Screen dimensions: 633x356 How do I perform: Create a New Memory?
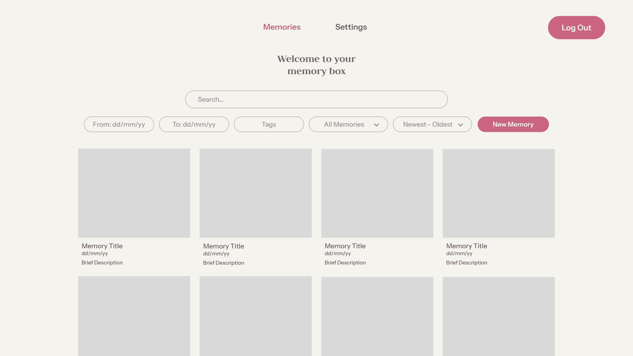click(513, 124)
